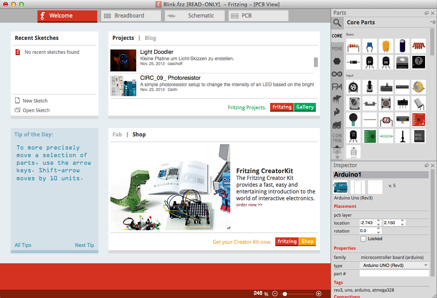Click the Creator Kit product image

click(x=170, y=187)
